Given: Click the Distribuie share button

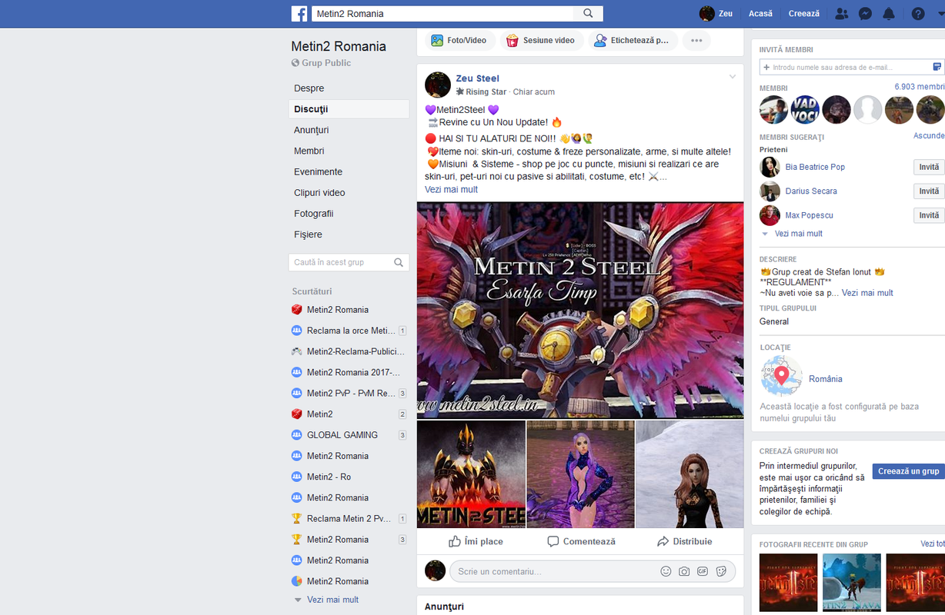Looking at the screenshot, I should [684, 541].
